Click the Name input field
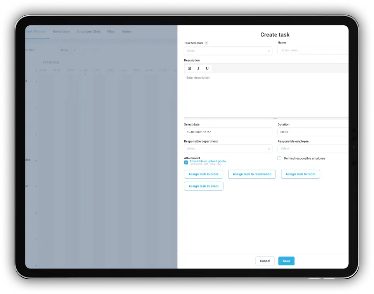This screenshot has height=294, width=374. tap(313, 50)
